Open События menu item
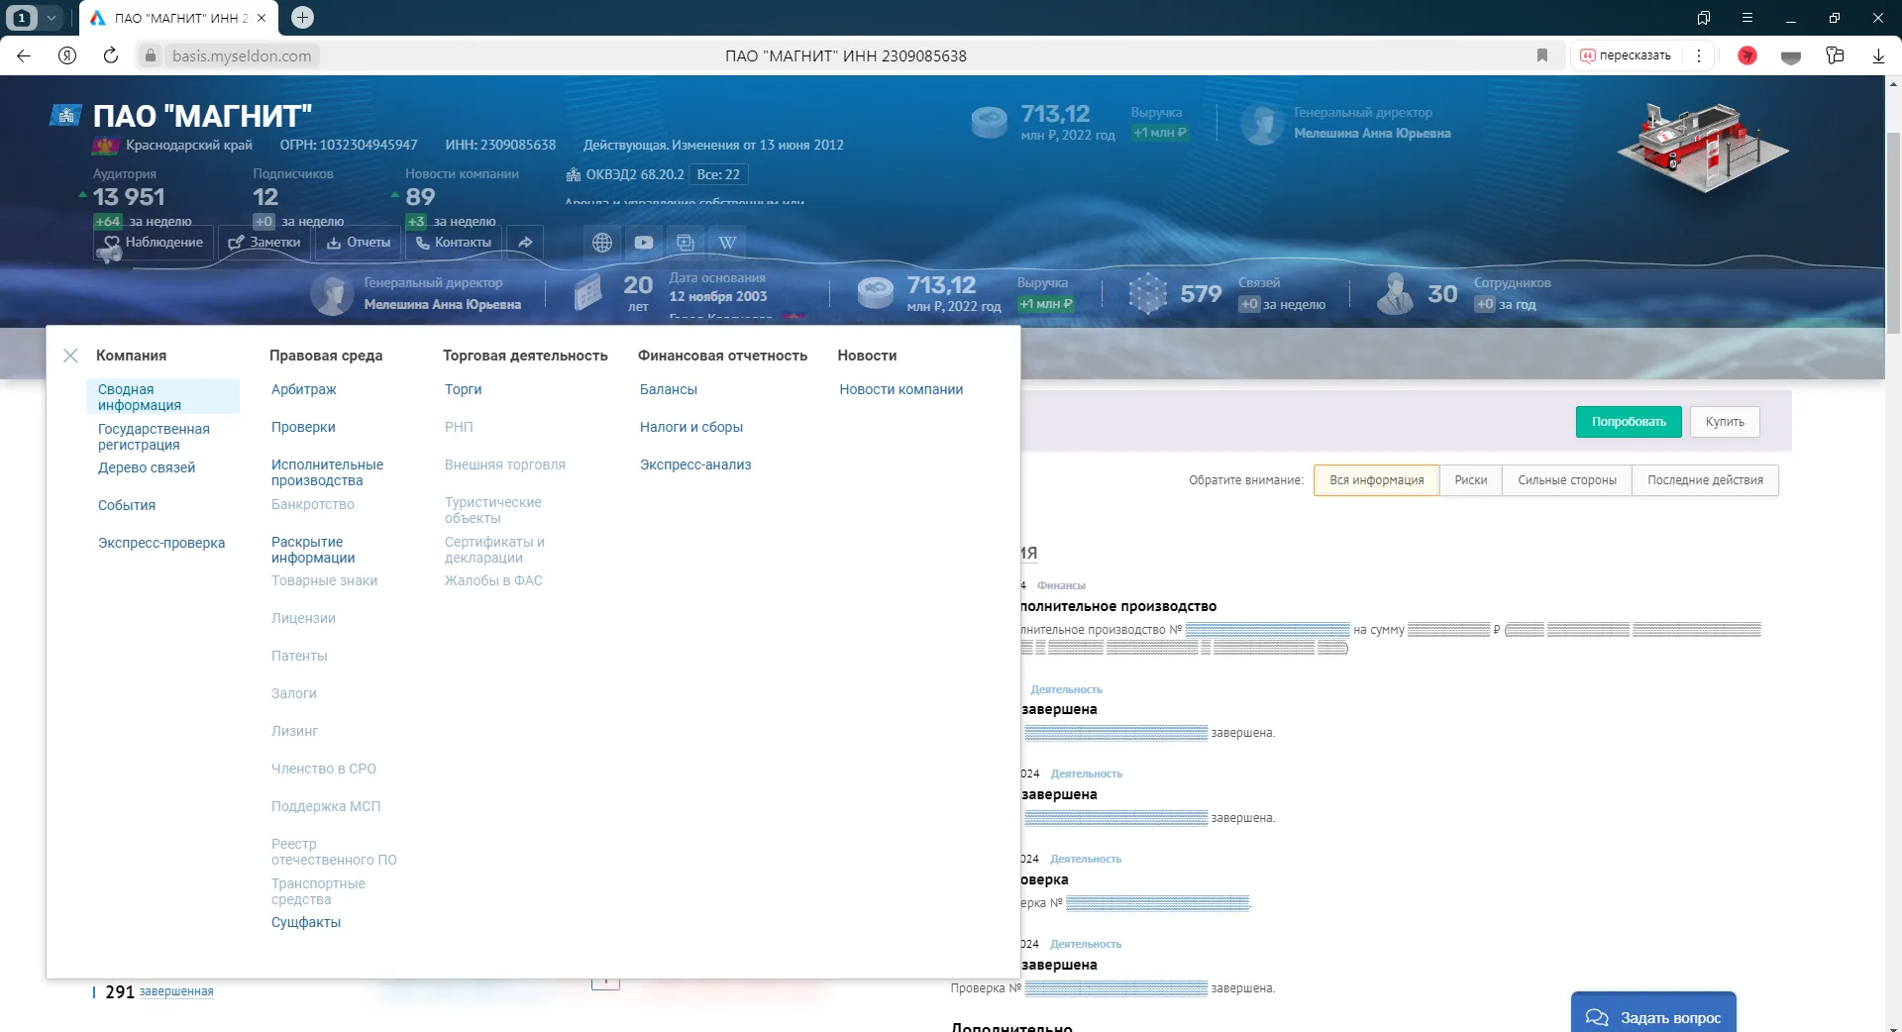1902x1032 pixels. pyautogui.click(x=127, y=505)
